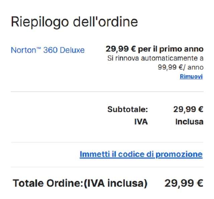Click the Subtotale label
This screenshot has height=199, width=214.
click(127, 110)
